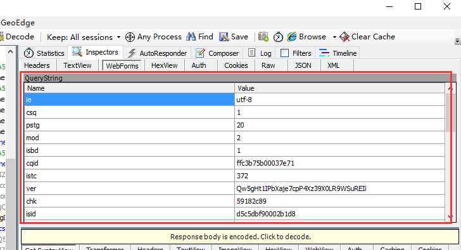The width and height of the screenshot is (461, 250).
Task: Open the Keep: All sessions dropdown
Action: [x=84, y=37]
